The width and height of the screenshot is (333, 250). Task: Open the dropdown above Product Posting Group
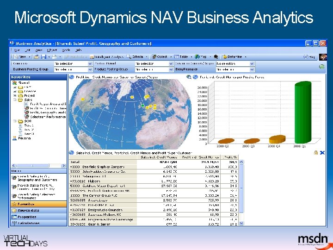(x=171, y=63)
